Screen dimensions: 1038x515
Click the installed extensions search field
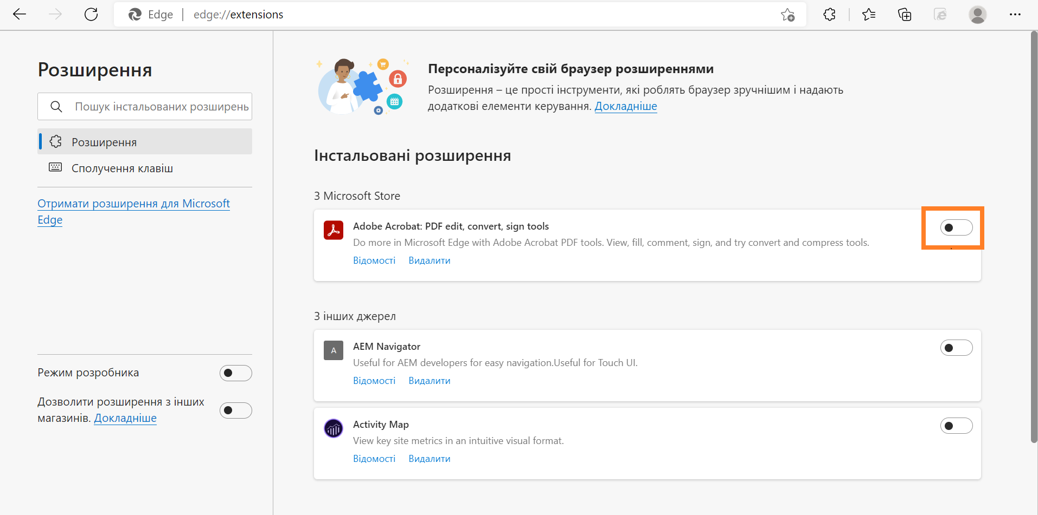click(x=161, y=107)
